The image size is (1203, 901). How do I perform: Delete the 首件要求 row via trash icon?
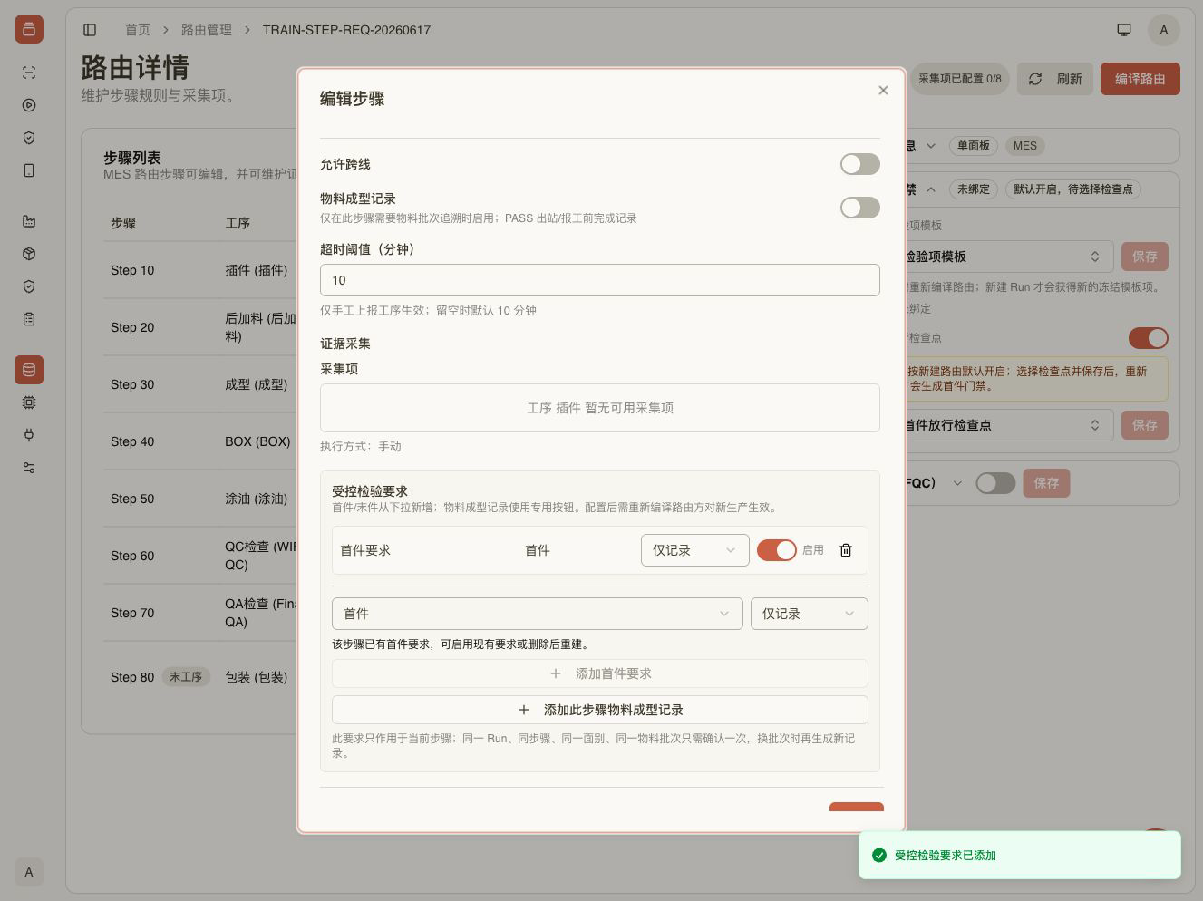tap(846, 550)
